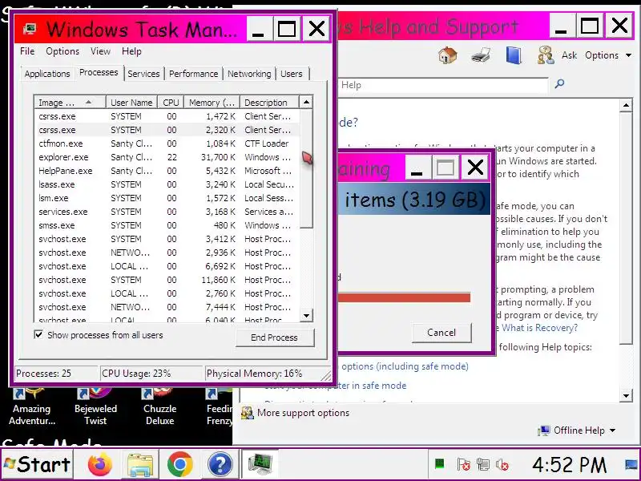Viewport: 641px width, 481px height.
Task: Click Cancel in the copy progress dialog
Action: point(441,333)
